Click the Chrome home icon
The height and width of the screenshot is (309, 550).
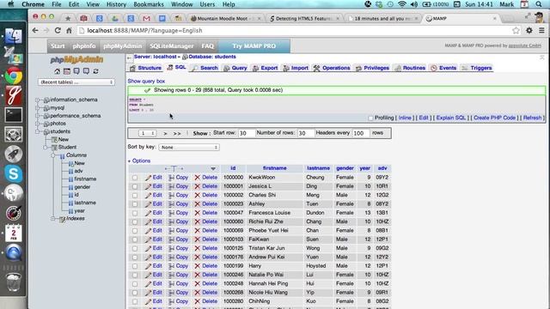point(69,31)
